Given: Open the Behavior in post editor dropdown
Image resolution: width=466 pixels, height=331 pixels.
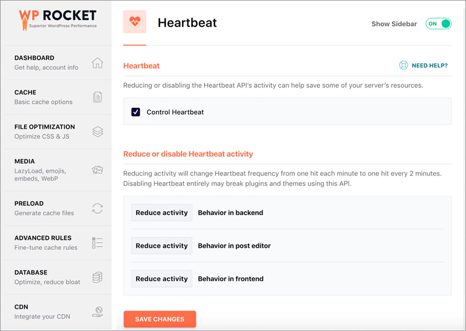Looking at the screenshot, I should click(162, 246).
